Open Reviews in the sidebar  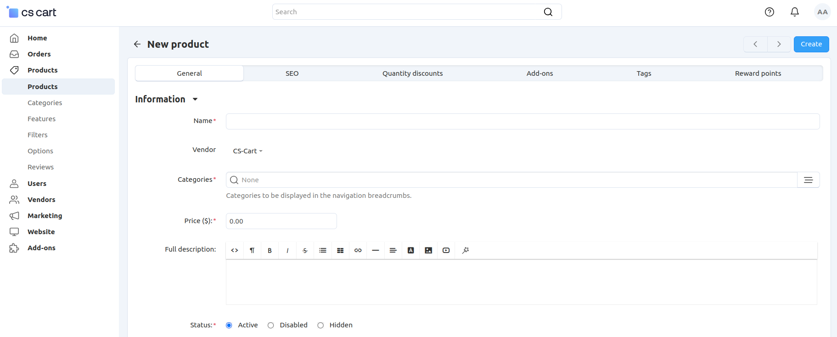click(x=40, y=167)
